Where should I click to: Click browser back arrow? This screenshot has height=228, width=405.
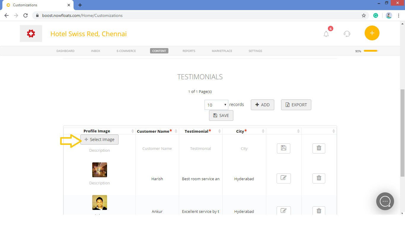7,15
